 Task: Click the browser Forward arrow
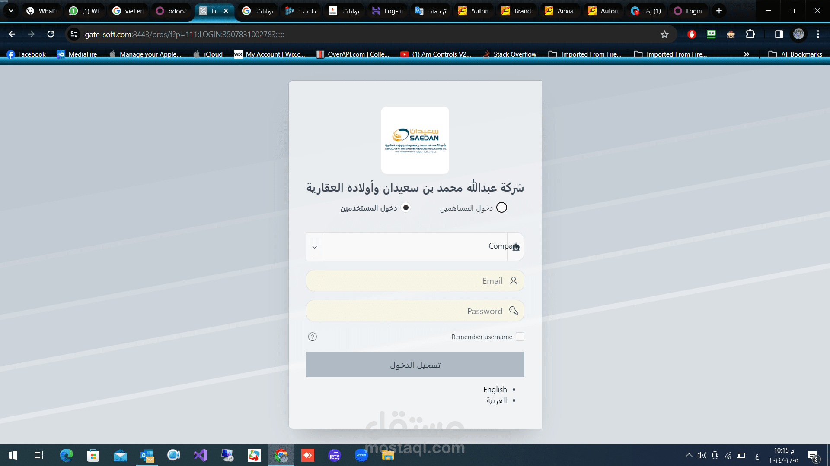(x=31, y=34)
